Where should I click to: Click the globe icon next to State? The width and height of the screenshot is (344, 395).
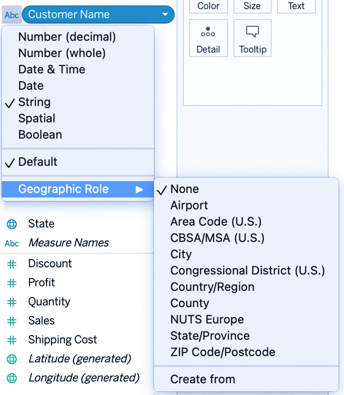tap(12, 224)
